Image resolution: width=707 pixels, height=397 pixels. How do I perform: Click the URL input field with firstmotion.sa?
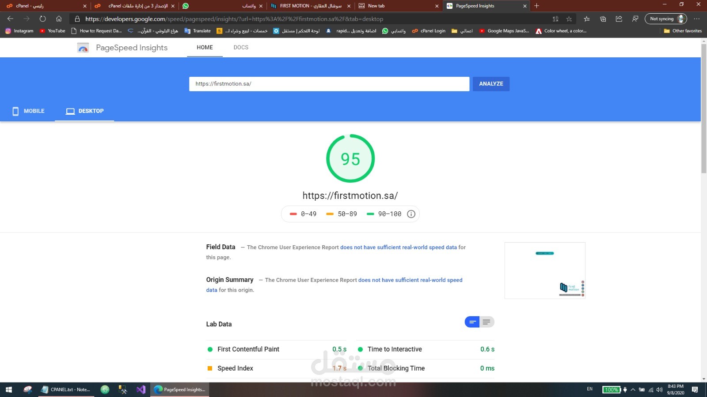point(329,84)
